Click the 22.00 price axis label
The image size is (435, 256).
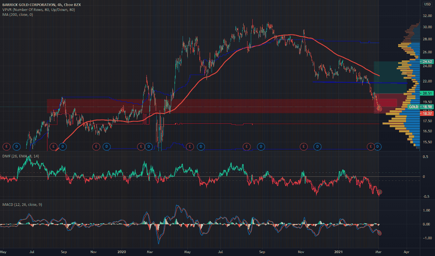427,81
